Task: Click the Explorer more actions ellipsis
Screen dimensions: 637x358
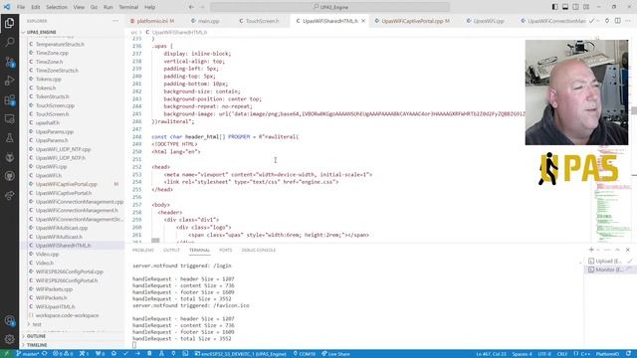Action: pos(115,21)
